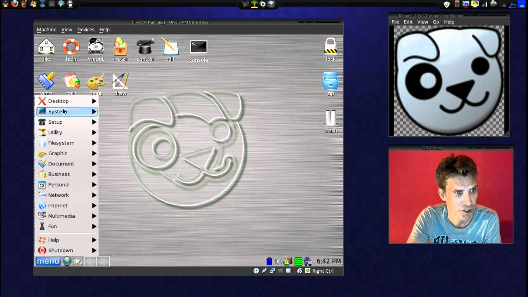
Task: Open the draw desktop icon
Action: coord(120,85)
